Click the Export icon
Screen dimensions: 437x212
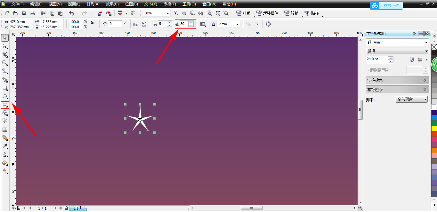pyautogui.click(x=109, y=13)
